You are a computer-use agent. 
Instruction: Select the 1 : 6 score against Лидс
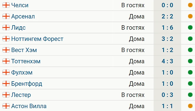click(167, 28)
